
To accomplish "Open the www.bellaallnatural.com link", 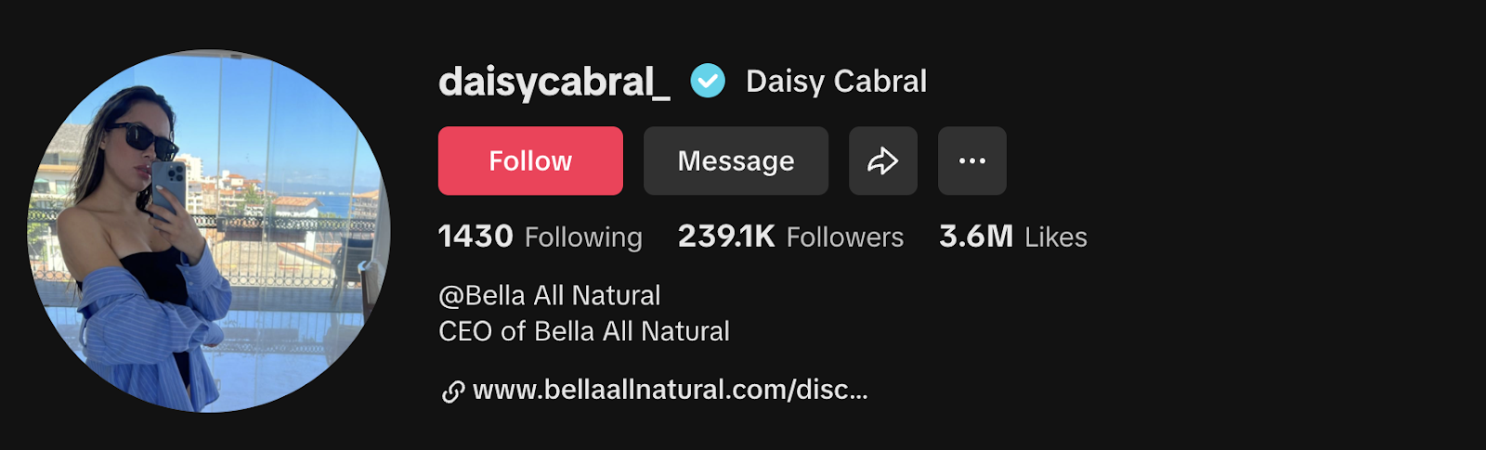I will click(671, 390).
